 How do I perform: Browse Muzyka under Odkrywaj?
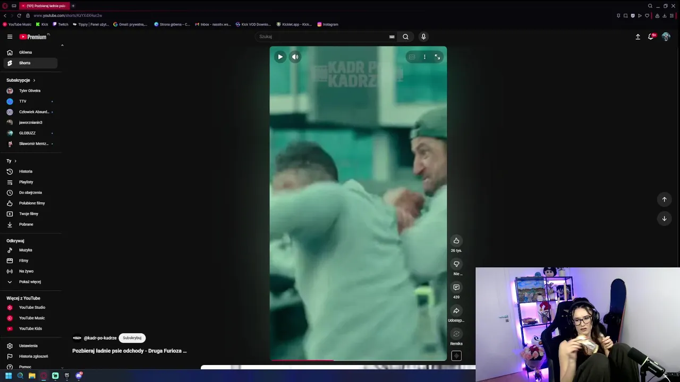[x=30, y=250]
